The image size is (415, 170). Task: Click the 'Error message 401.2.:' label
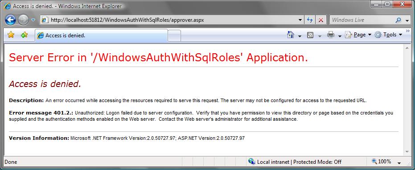[x=41, y=113]
